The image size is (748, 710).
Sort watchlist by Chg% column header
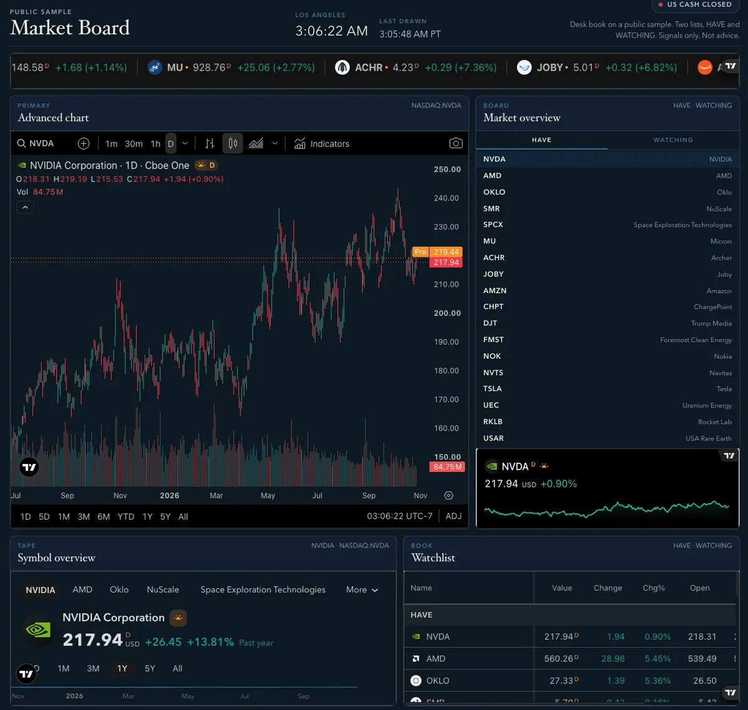pos(654,588)
